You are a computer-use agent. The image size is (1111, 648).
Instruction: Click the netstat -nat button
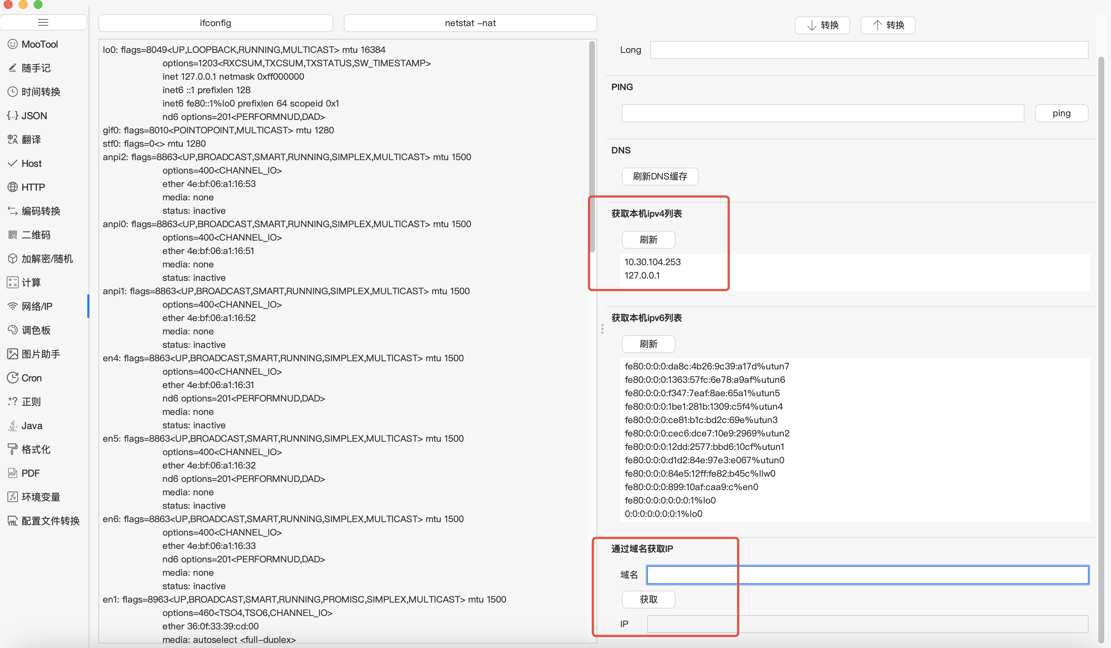(x=470, y=23)
